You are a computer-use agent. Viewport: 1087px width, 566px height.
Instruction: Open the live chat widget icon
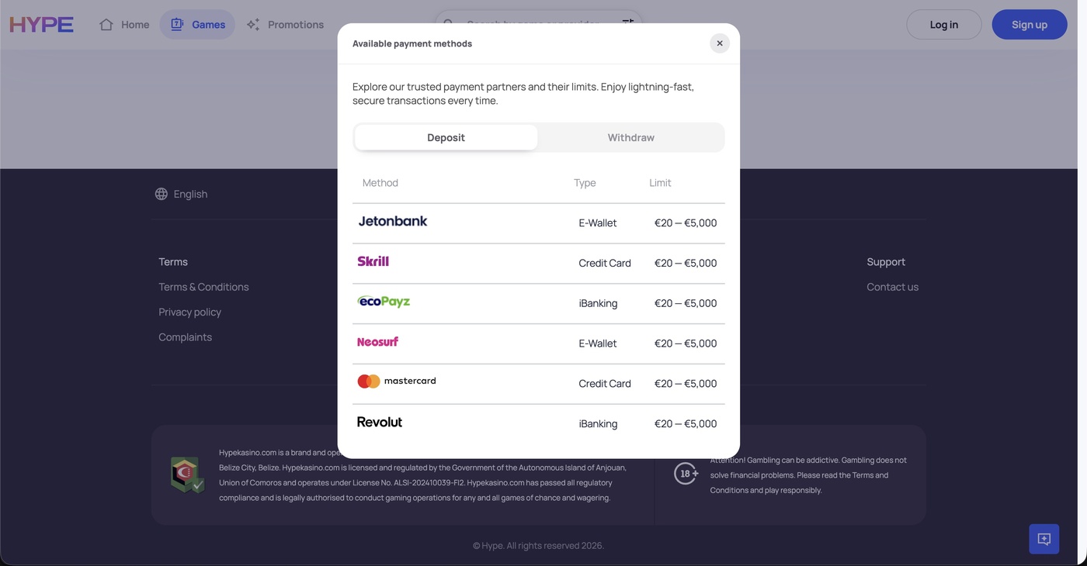point(1044,539)
